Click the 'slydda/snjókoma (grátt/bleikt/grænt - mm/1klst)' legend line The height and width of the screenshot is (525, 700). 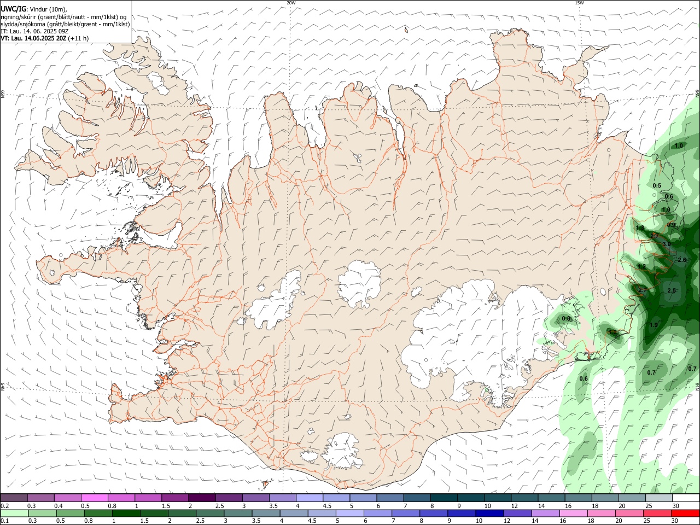[x=65, y=24]
